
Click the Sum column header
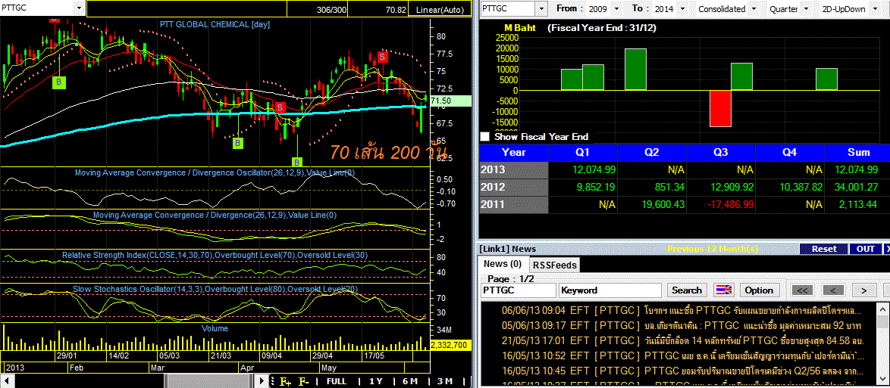coord(858,152)
